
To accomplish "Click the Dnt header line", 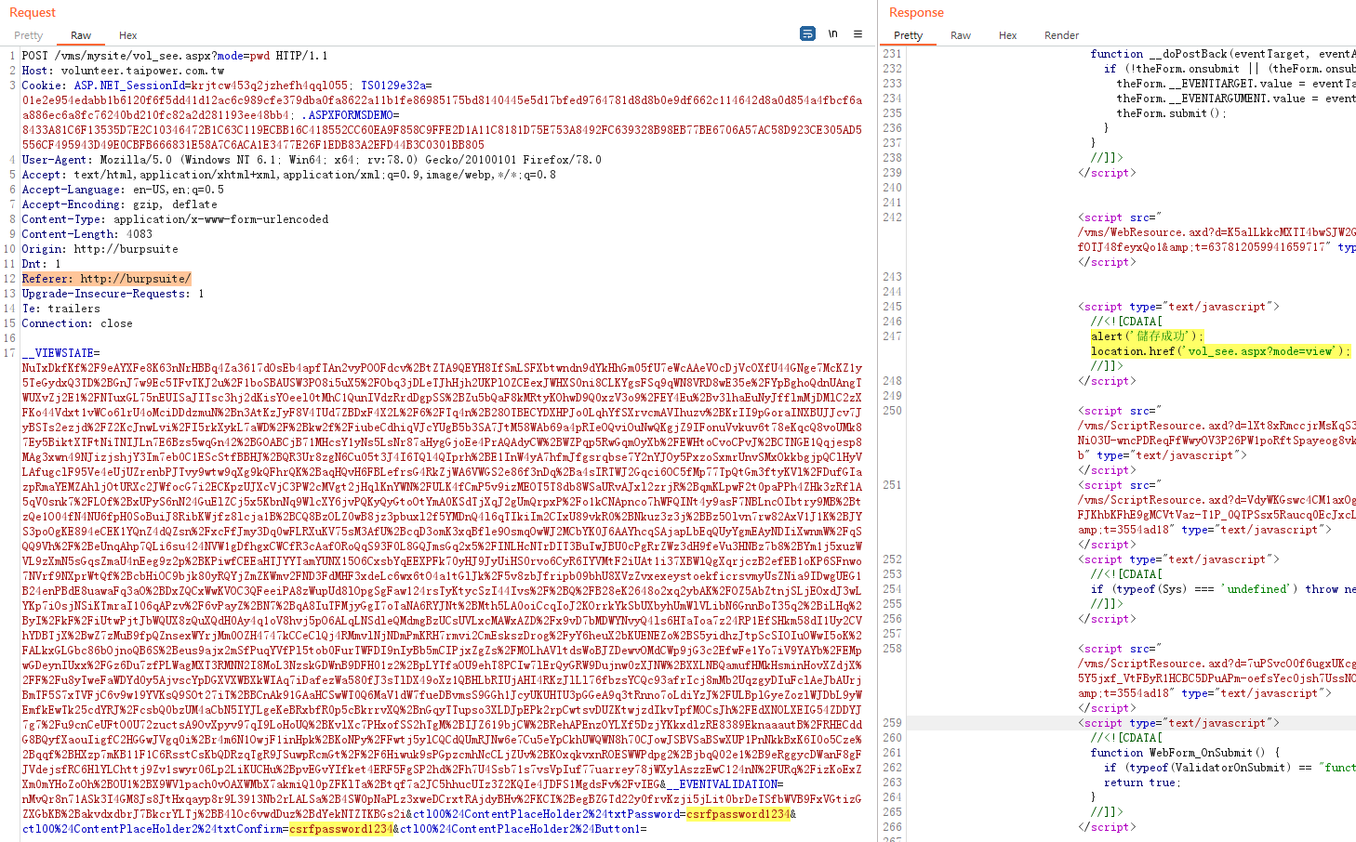I will (42, 264).
